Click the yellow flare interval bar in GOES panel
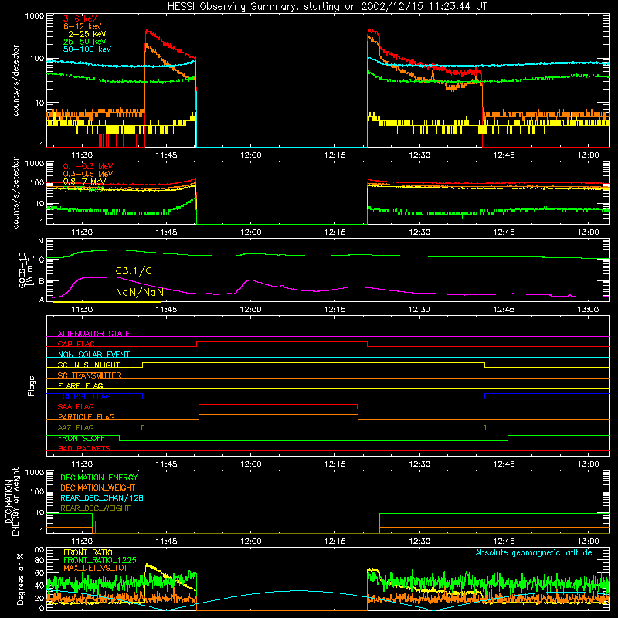Image resolution: width=618 pixels, height=618 pixels. 107,302
